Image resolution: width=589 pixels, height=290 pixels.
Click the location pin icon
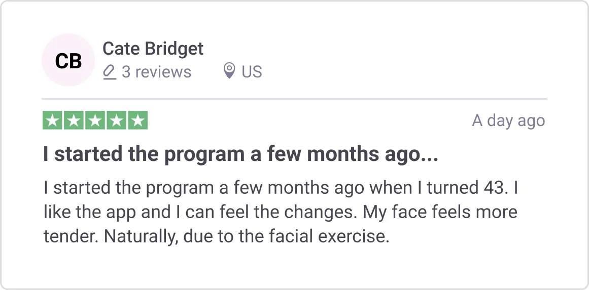click(x=229, y=71)
